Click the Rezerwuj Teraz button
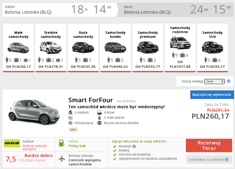Viewport: 235px width, 169px height. click(x=209, y=145)
